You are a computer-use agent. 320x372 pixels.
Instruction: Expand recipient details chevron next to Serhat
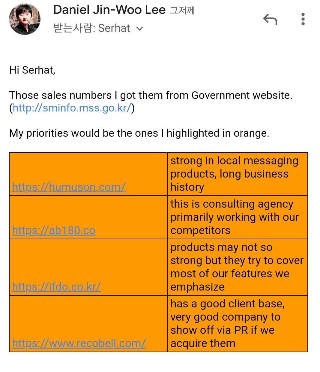click(x=139, y=29)
